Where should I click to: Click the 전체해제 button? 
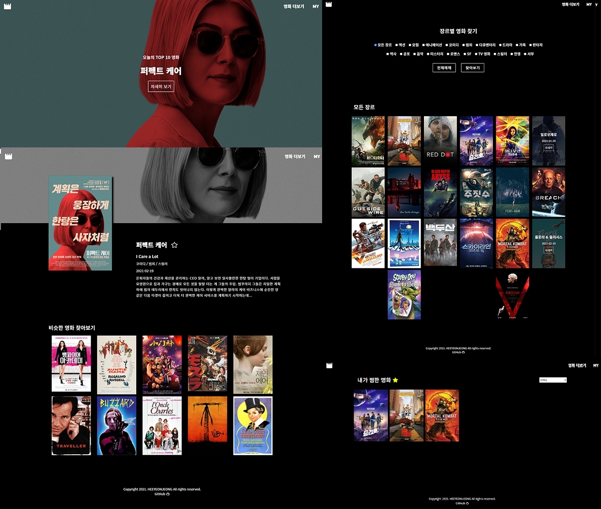444,68
